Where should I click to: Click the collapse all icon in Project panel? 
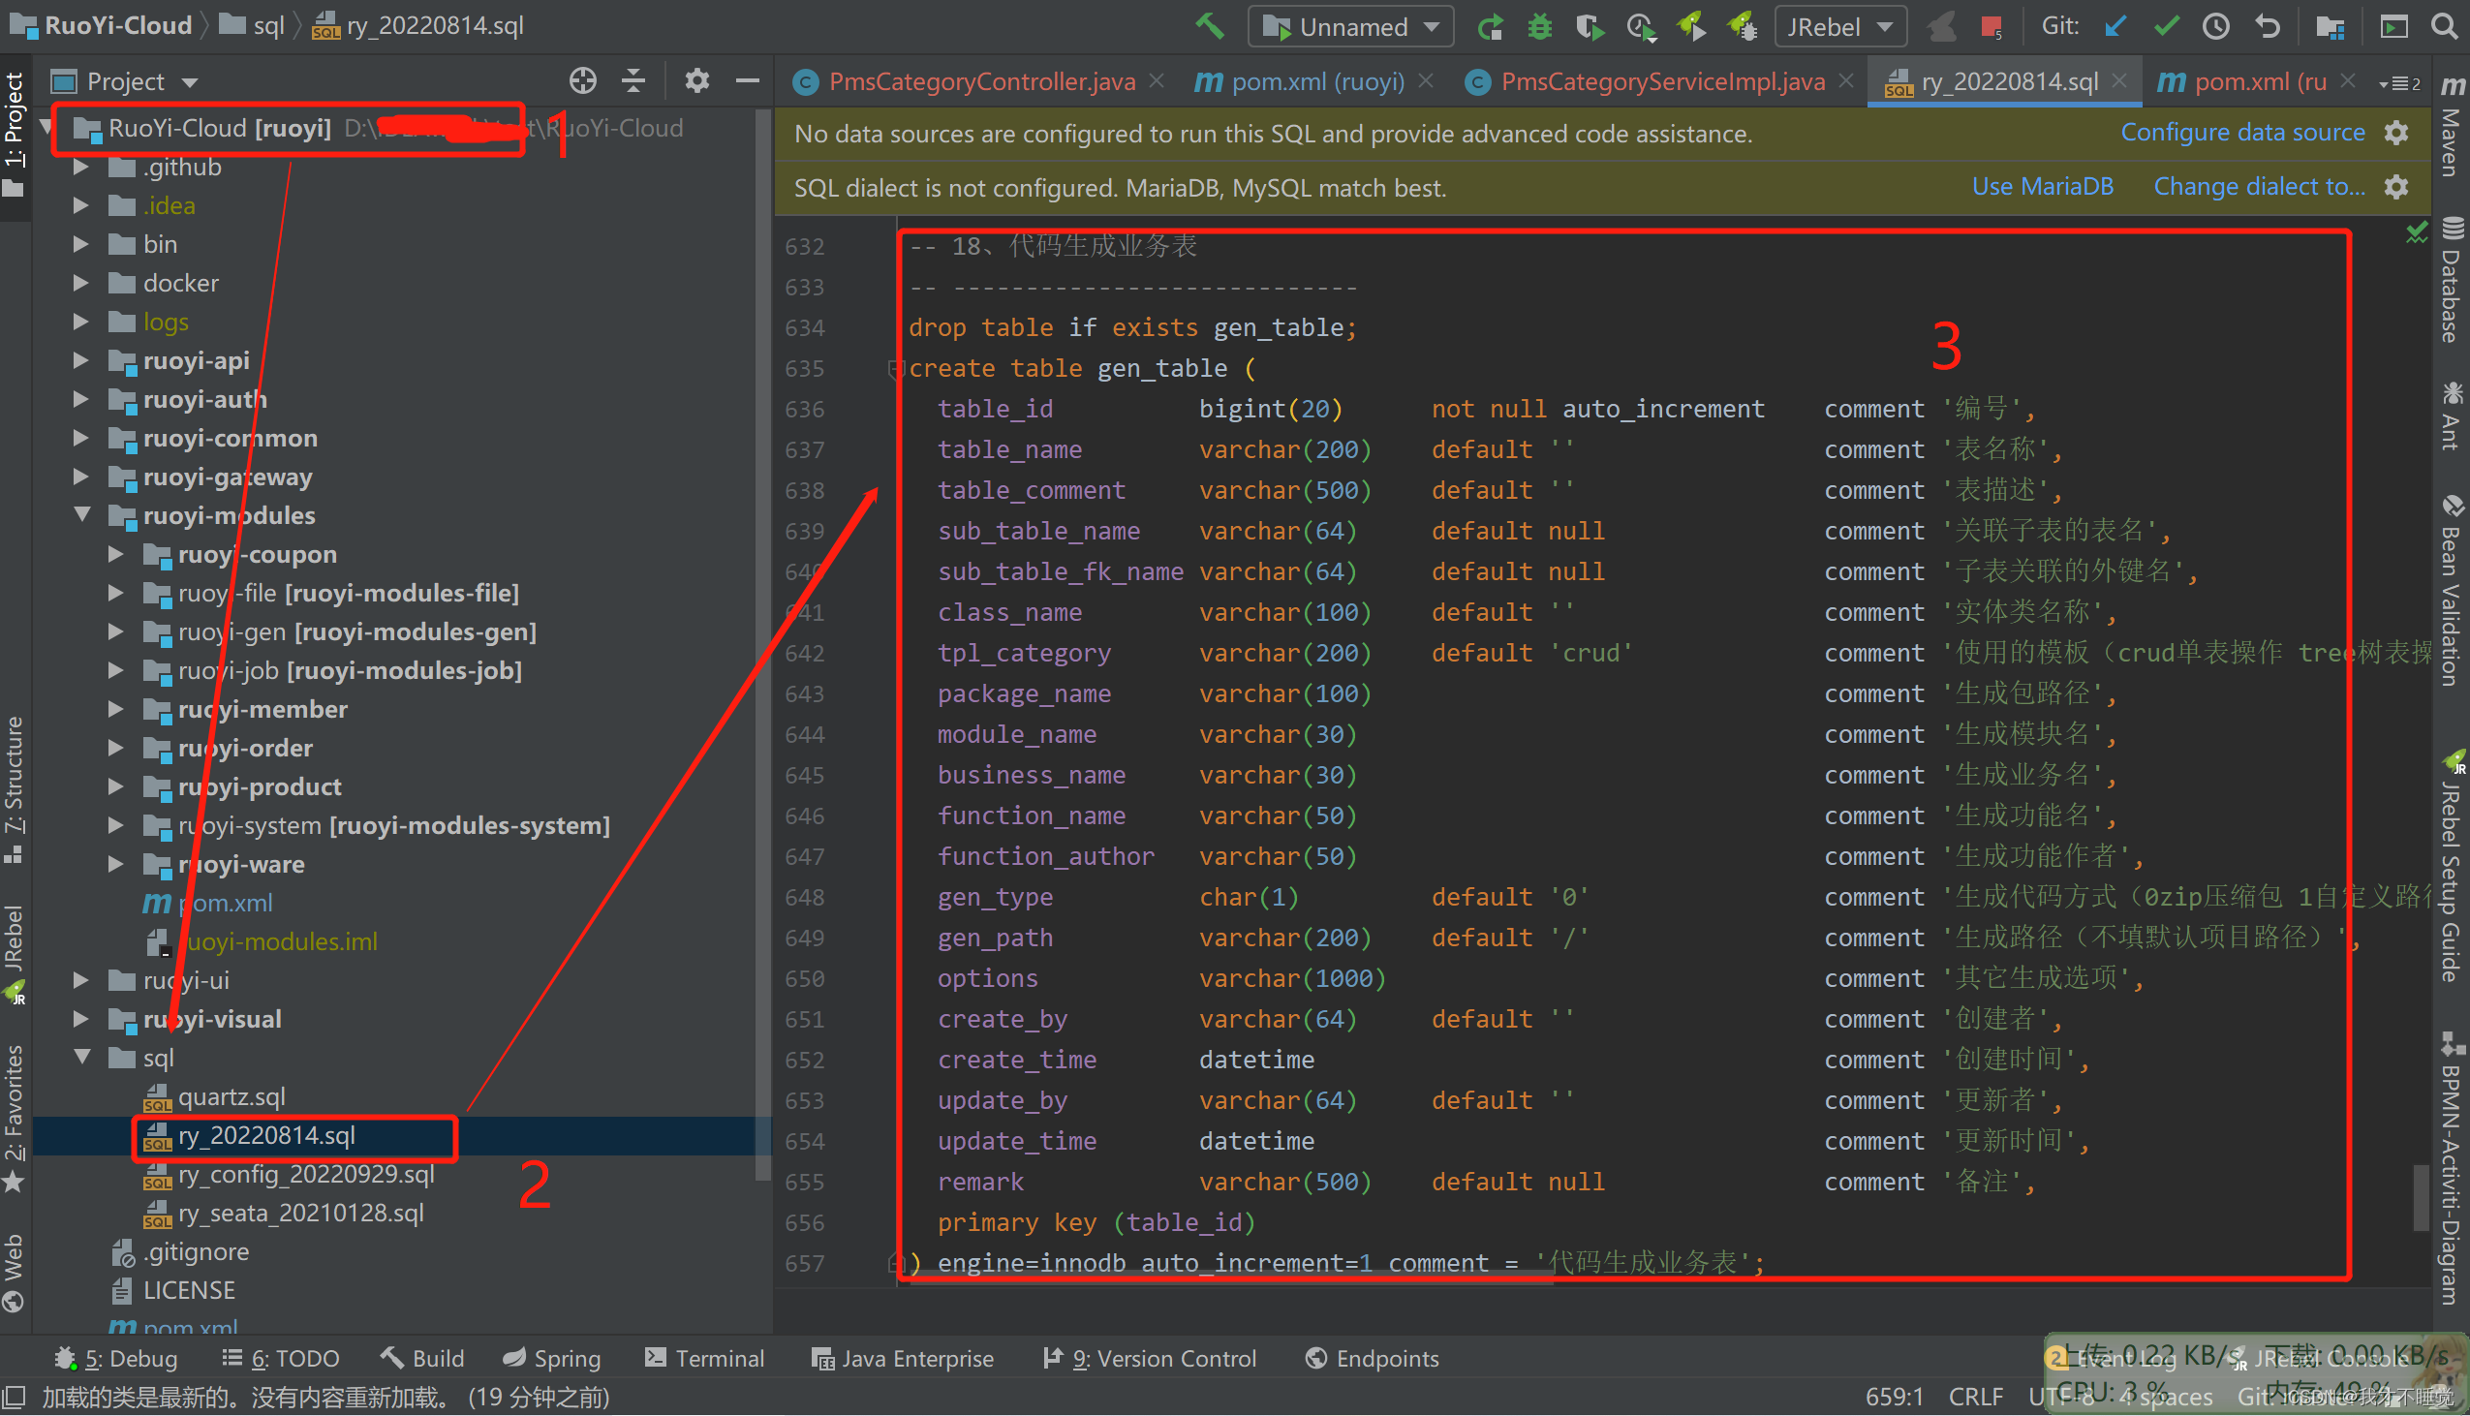pyautogui.click(x=634, y=80)
